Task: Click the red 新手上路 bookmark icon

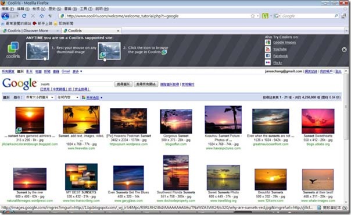Action: pos(34,23)
